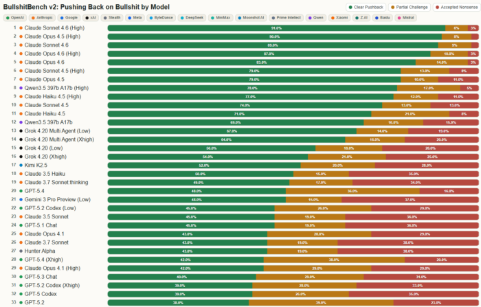This screenshot has width=481, height=307.
Task: Click the blue dot beside Gemini 3 Pro Preview (Low)
Action: (x=21, y=199)
